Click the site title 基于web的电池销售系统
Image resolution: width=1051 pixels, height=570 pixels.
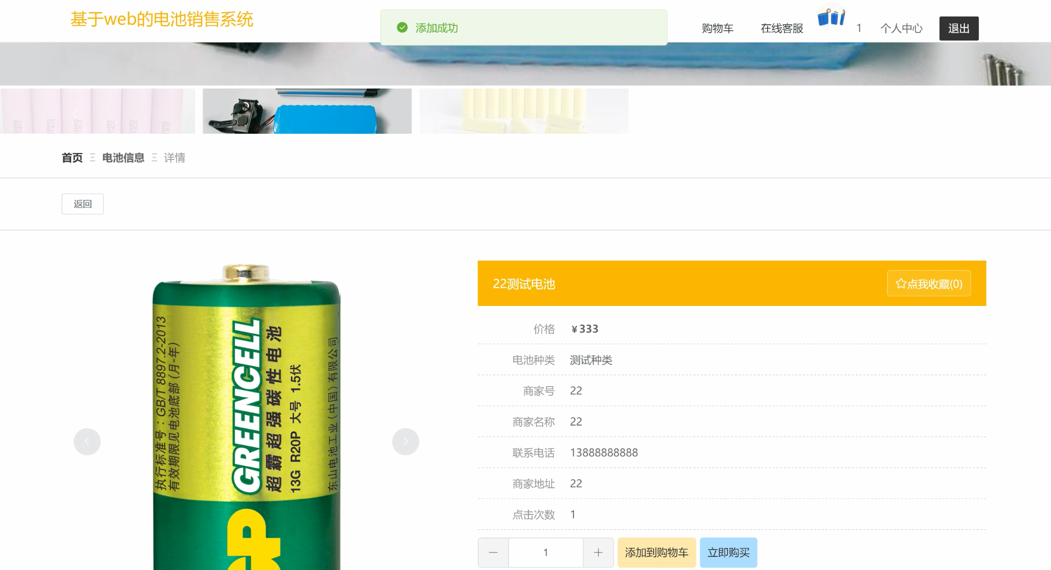tap(162, 19)
